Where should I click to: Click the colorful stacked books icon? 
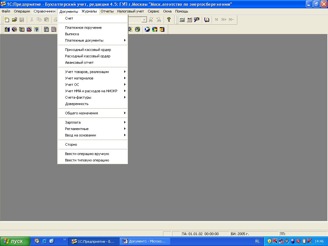click(14, 29)
